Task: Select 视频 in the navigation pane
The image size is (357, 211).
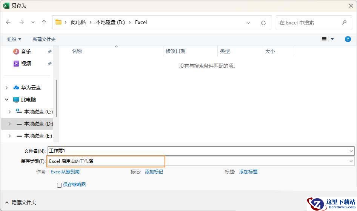Action: tap(26, 64)
